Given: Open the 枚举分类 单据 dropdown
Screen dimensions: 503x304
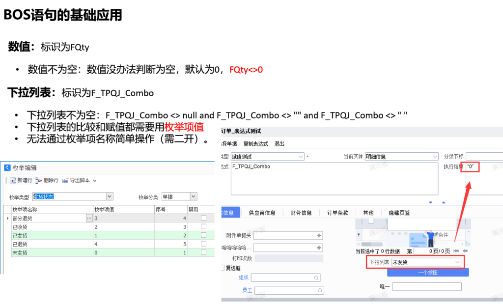Looking at the screenshot, I should pyautogui.click(x=194, y=196).
